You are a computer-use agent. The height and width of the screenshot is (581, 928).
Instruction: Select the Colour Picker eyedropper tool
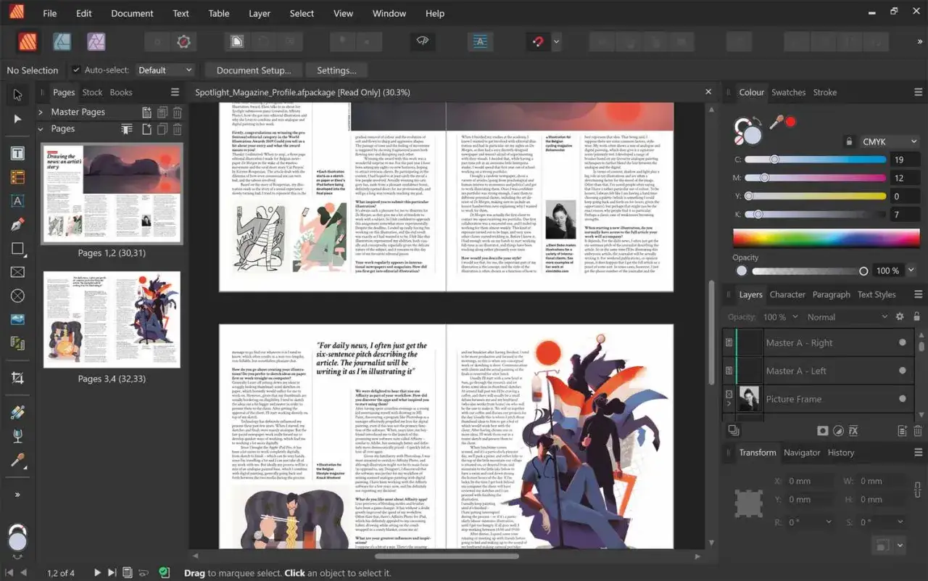[x=17, y=460]
